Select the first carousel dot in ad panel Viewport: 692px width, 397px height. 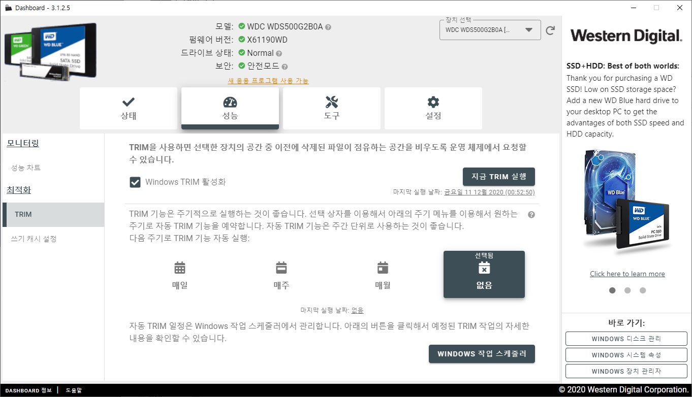point(612,290)
